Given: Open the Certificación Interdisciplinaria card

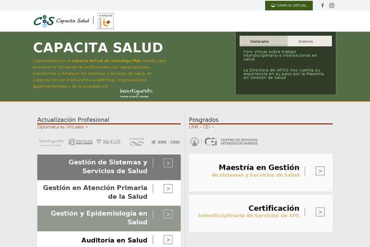Looking at the screenshot, I should (x=261, y=214).
